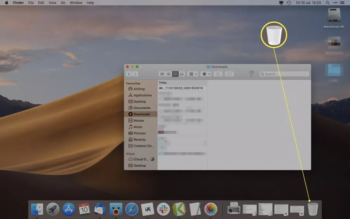
Task: Open Spotlight search magnifier in menu bar
Action: pyautogui.click(x=327, y=3)
